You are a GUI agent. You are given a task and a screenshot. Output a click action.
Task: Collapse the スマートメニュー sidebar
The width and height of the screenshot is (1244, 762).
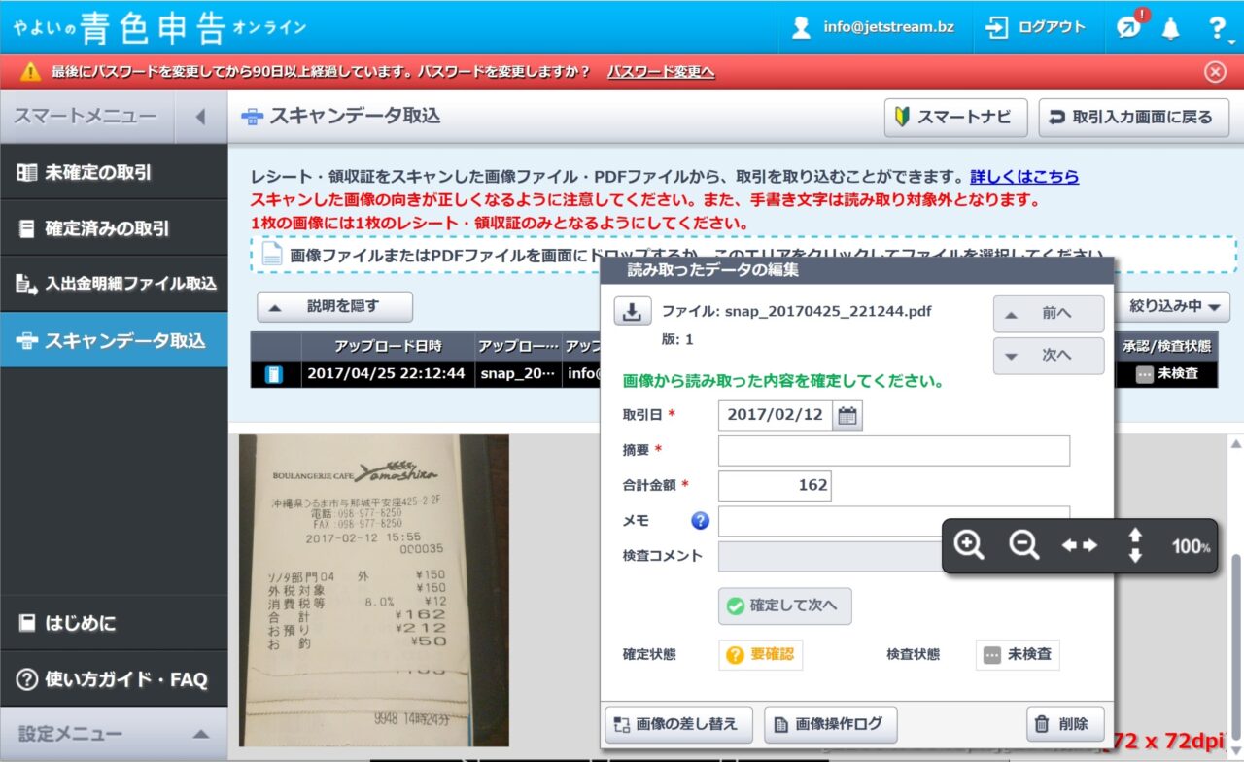pos(200,118)
